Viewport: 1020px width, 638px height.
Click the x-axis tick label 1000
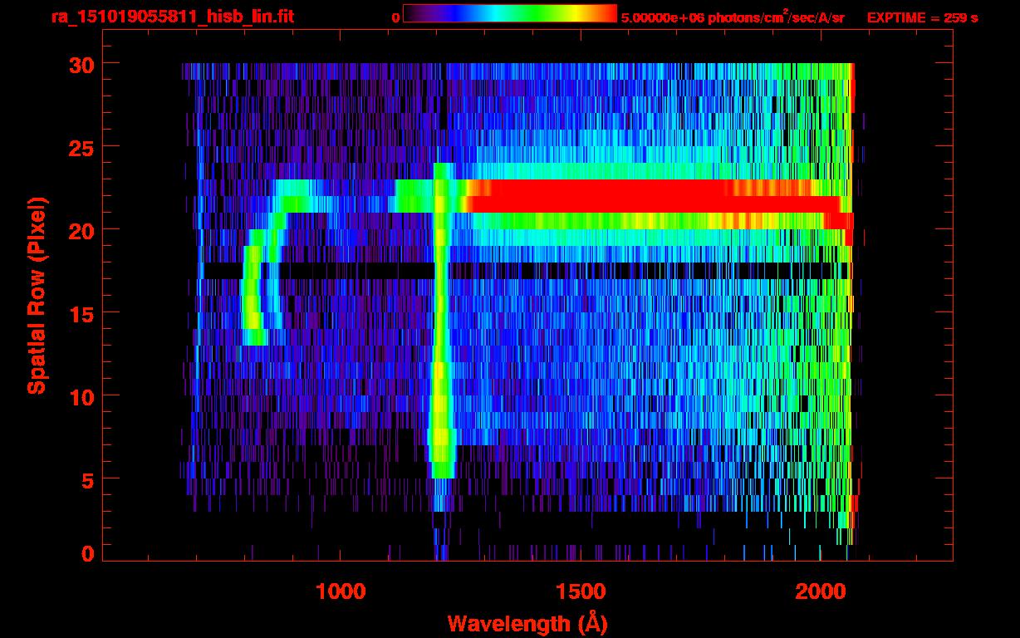point(341,591)
